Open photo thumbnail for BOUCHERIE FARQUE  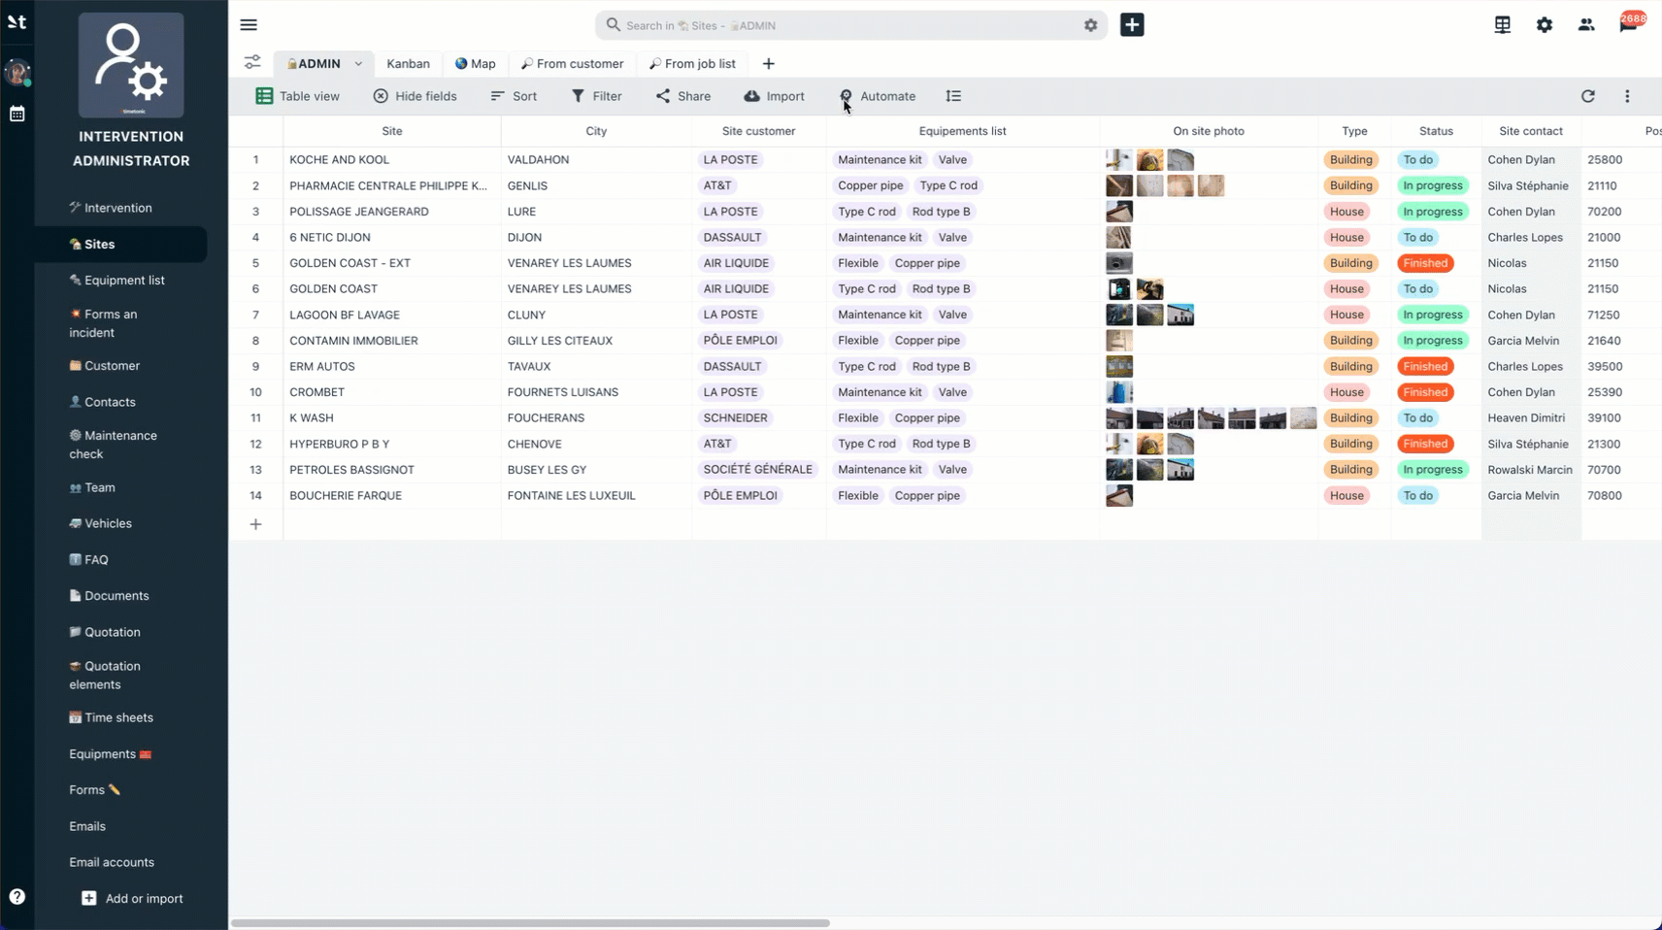[1119, 496]
